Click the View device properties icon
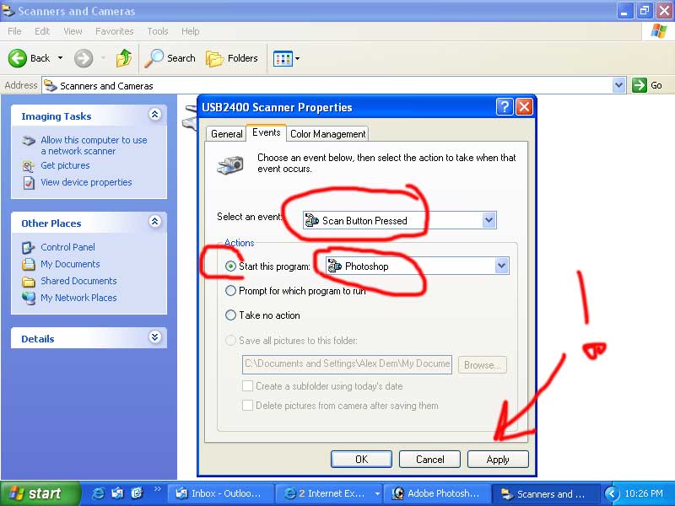This screenshot has width=675, height=506. click(29, 183)
